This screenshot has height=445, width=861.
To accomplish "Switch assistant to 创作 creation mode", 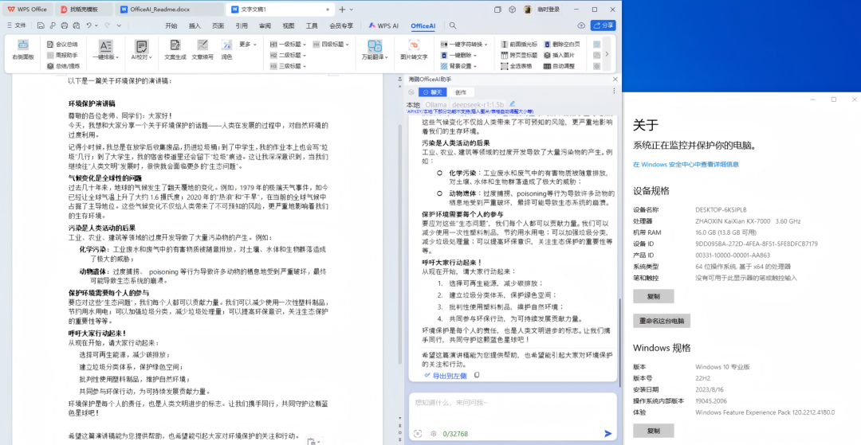I will tap(461, 92).
